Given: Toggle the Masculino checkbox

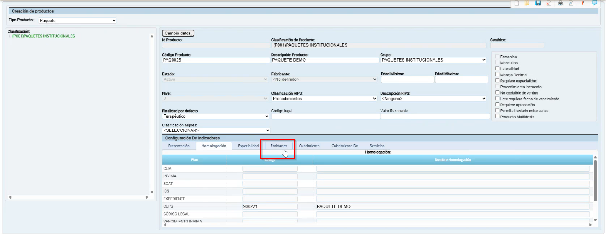Looking at the screenshot, I should click(x=497, y=63).
